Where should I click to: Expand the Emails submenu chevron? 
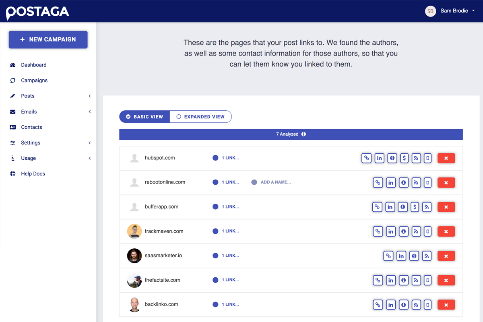pyautogui.click(x=90, y=111)
